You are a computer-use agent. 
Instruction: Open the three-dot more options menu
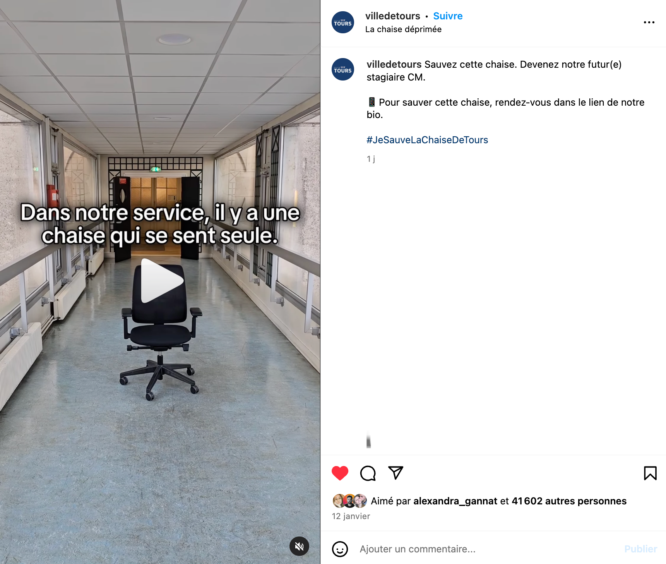(649, 22)
